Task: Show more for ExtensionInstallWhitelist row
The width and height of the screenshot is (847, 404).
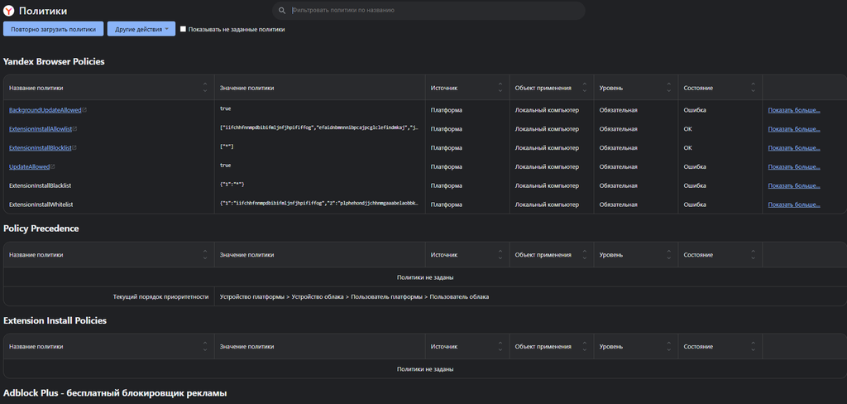Action: pos(794,204)
